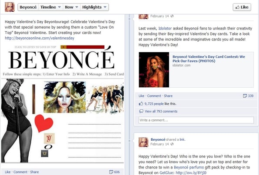Viewport: 259px width, 175px height.
Task: Click the thumbs-up icon beside 9,725 people
Action: [141, 104]
